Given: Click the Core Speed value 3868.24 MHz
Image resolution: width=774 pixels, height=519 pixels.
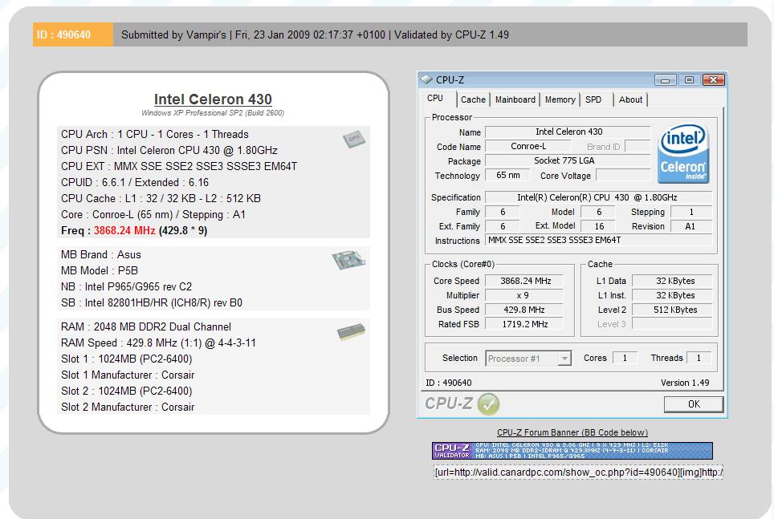Looking at the screenshot, I should click(x=524, y=281).
